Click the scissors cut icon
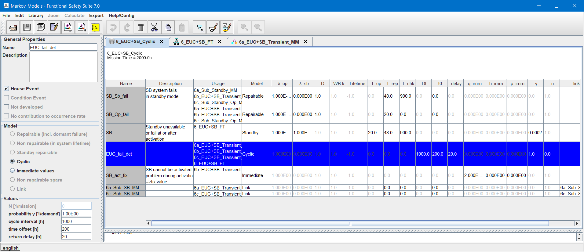The width and height of the screenshot is (584, 252). click(154, 27)
